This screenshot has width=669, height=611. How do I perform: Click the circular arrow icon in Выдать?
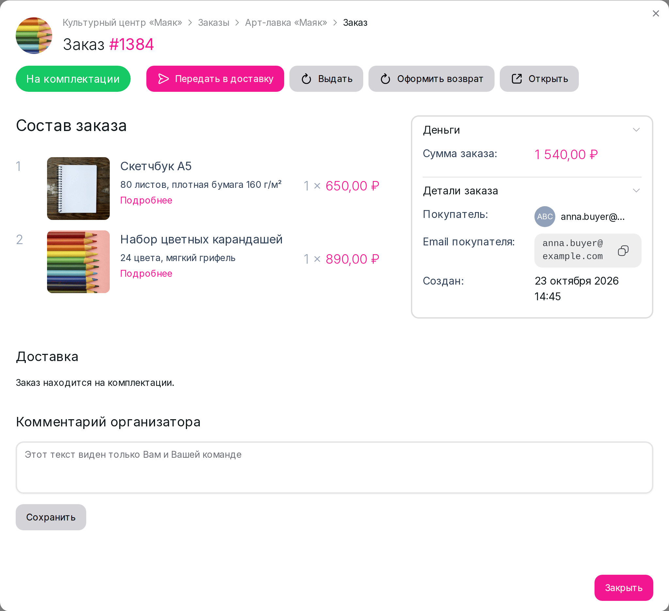click(306, 79)
